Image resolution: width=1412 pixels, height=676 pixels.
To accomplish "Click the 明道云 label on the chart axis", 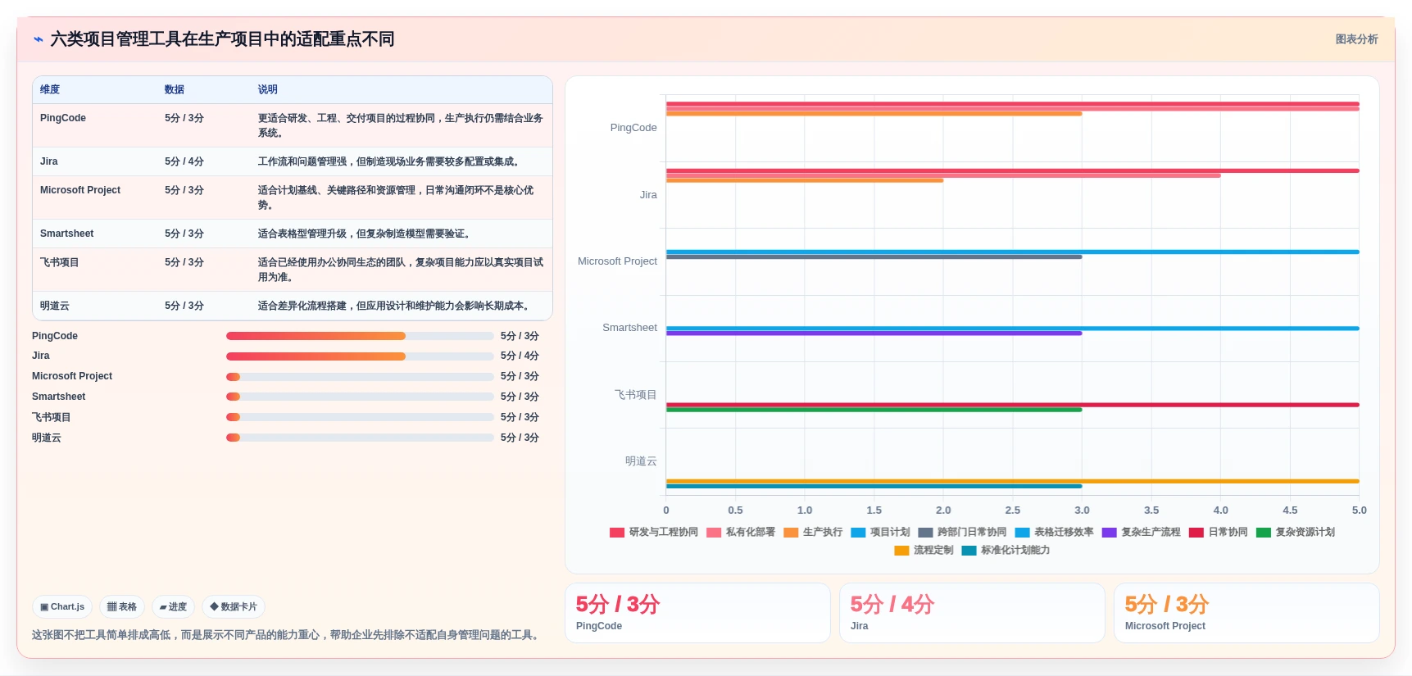I will [641, 461].
